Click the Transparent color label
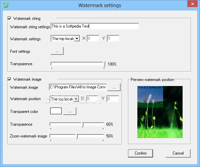The height and width of the screenshot is (167, 200). pyautogui.click(x=24, y=112)
